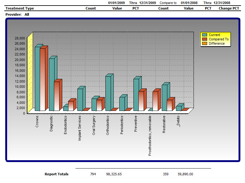Image resolution: width=245 pixels, height=183 pixels.
Task: Click the Restorative compared-to red bar
Action: click(x=169, y=105)
